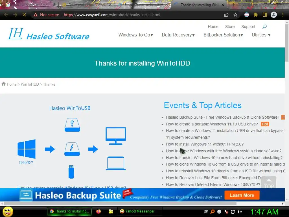
Task: Click the Hasleo Software logo
Action: (x=49, y=34)
